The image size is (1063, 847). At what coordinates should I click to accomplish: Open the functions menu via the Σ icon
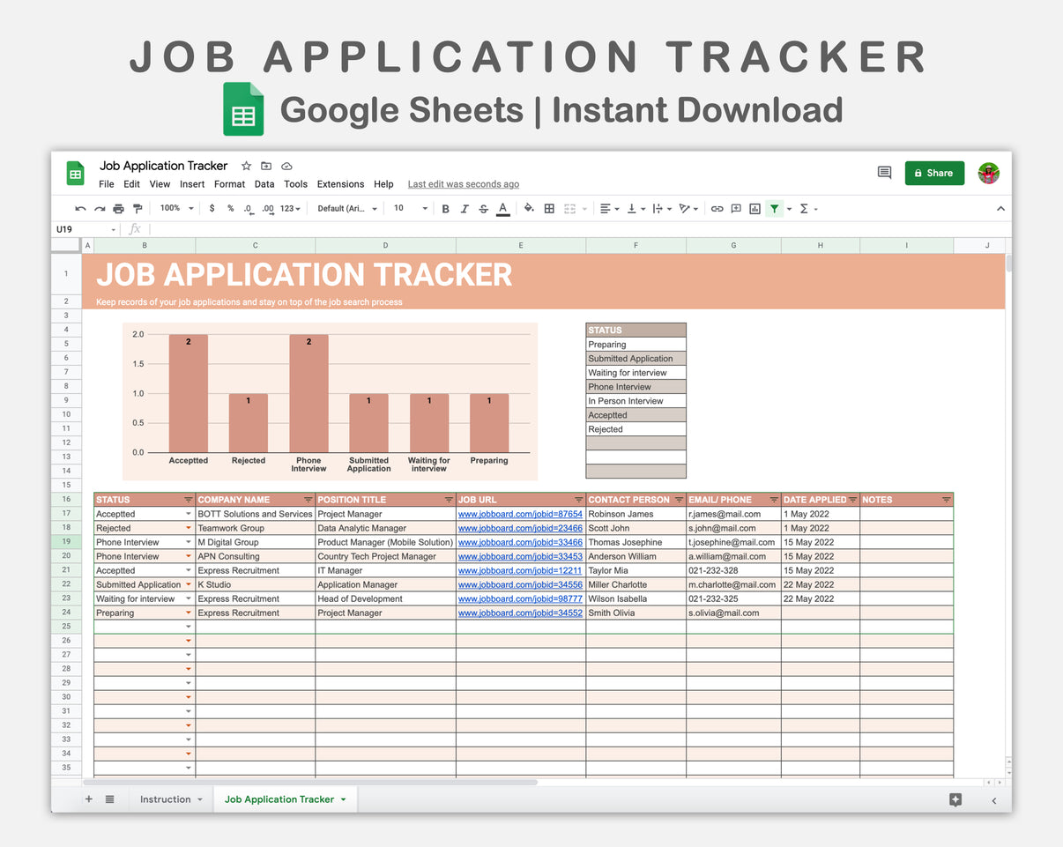803,209
